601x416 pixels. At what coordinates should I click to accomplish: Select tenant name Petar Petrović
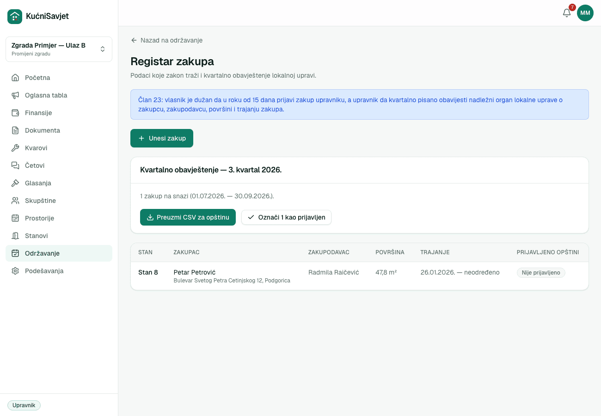click(195, 272)
